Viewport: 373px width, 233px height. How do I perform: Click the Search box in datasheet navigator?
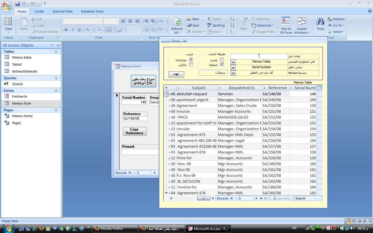tap(305, 198)
